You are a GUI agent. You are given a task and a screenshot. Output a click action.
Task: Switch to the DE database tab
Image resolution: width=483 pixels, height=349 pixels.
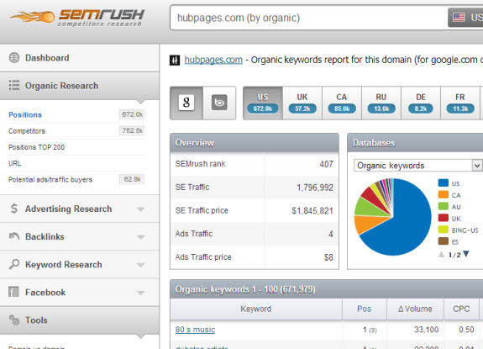421,103
